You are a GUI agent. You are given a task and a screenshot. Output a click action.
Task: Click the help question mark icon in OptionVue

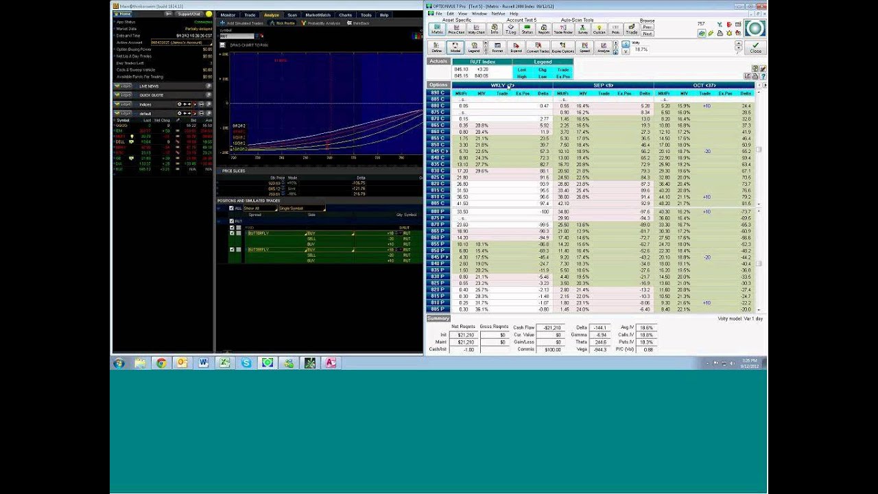point(764,76)
